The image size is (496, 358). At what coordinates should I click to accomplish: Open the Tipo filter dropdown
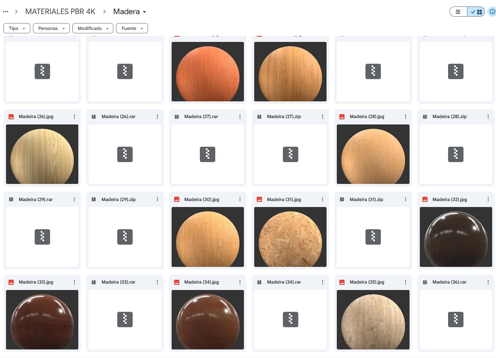click(x=17, y=28)
